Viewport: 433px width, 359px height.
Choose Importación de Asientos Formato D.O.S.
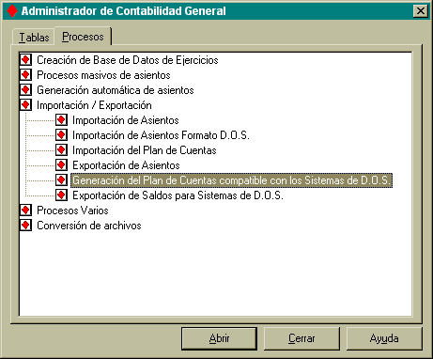click(x=161, y=135)
